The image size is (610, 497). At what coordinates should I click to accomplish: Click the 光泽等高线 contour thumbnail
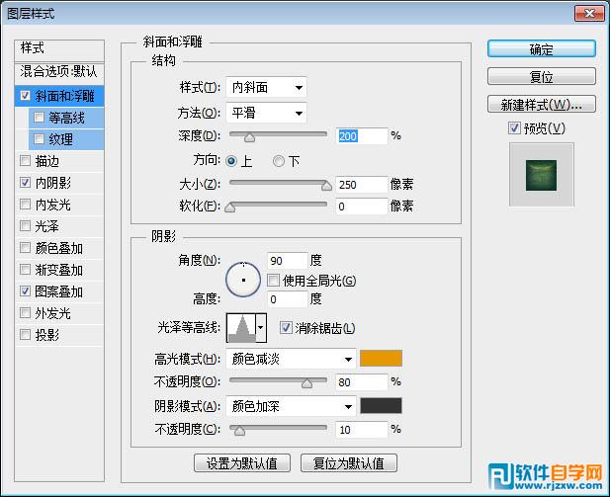(x=241, y=328)
